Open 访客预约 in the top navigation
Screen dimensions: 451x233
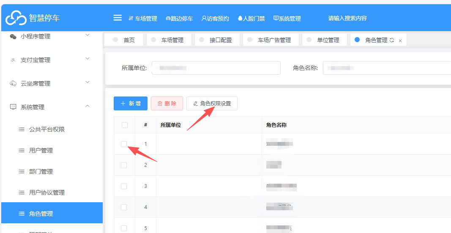[x=215, y=19]
